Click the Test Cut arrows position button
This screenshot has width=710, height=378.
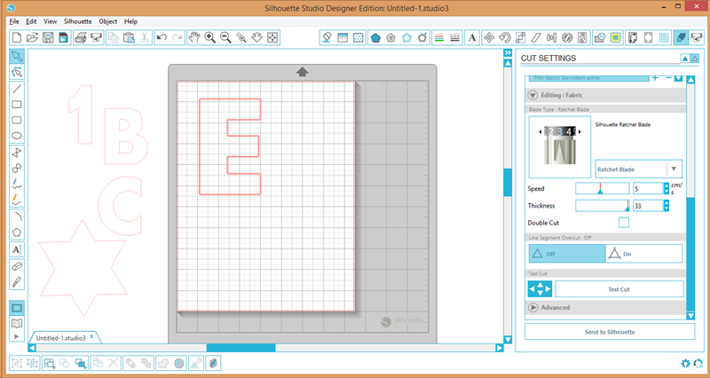coord(540,288)
